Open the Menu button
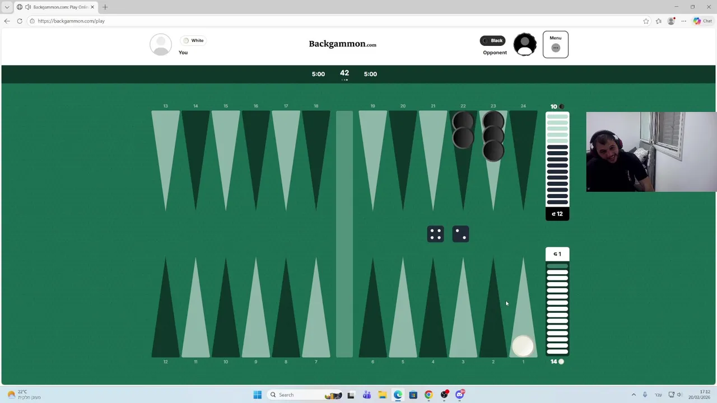The height and width of the screenshot is (403, 717). point(555,44)
